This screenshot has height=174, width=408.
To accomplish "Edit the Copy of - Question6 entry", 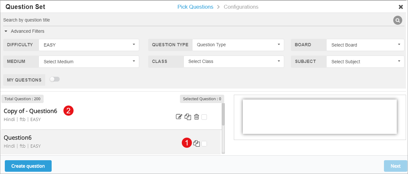I will pyautogui.click(x=179, y=117).
